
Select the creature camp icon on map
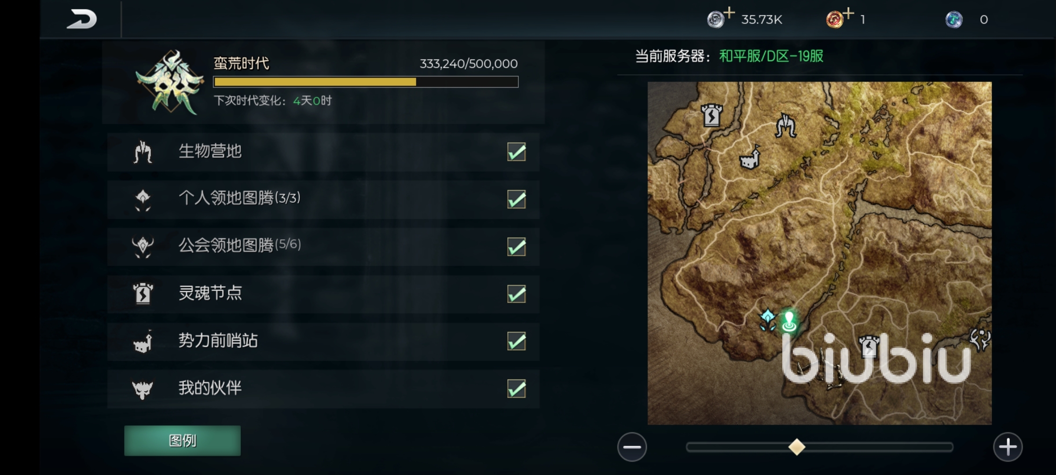point(785,125)
